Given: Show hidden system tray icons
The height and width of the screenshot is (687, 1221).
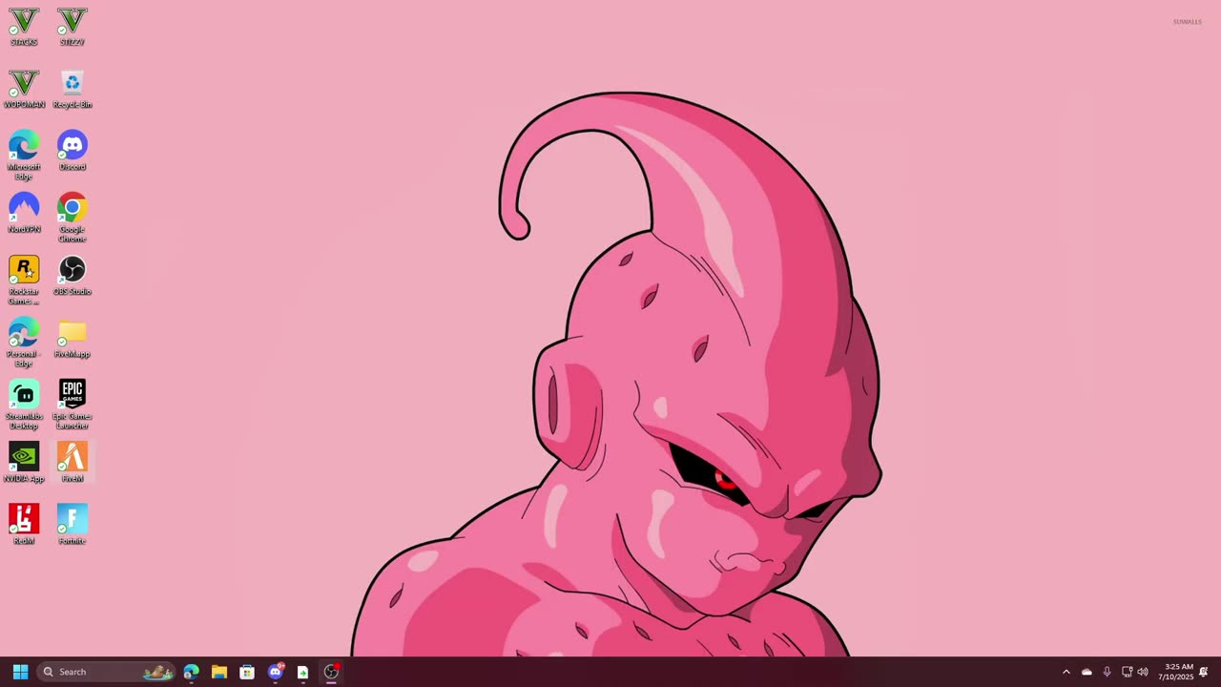Looking at the screenshot, I should coord(1066,672).
